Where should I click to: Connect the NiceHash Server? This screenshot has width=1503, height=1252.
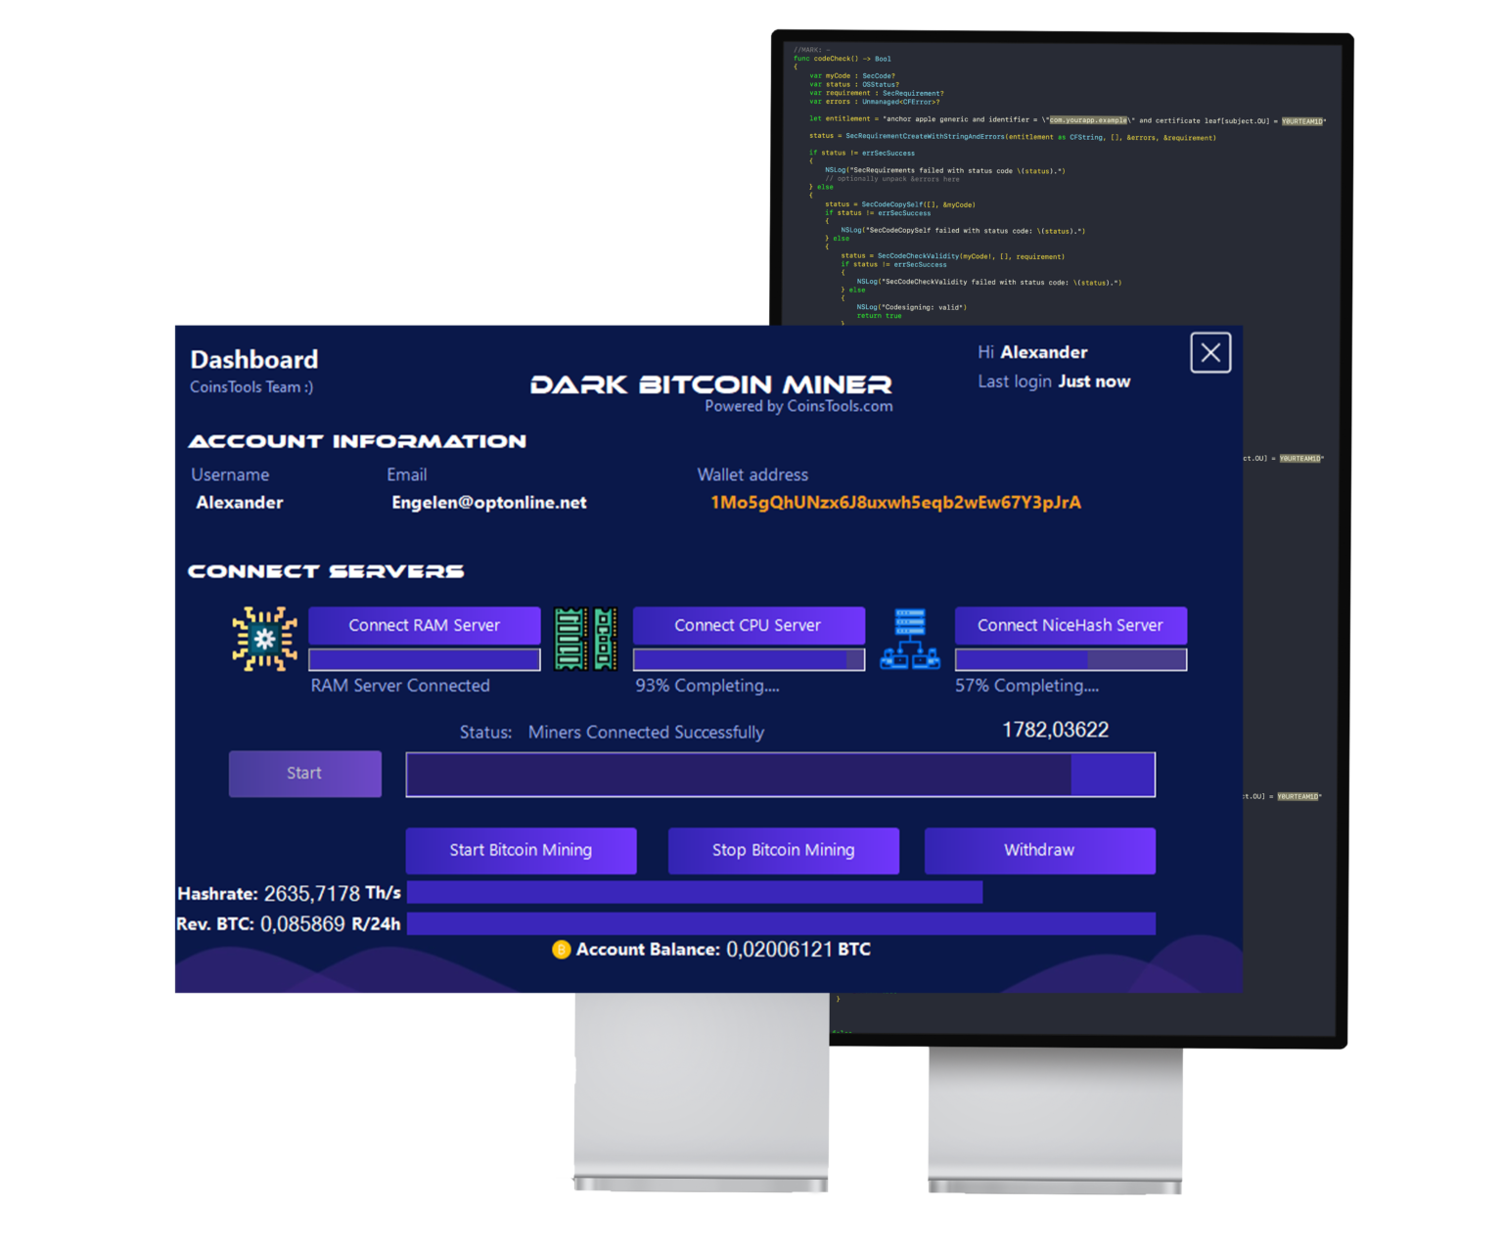(x=1070, y=625)
